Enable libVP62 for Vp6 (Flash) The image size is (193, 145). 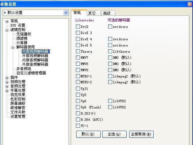110,107
